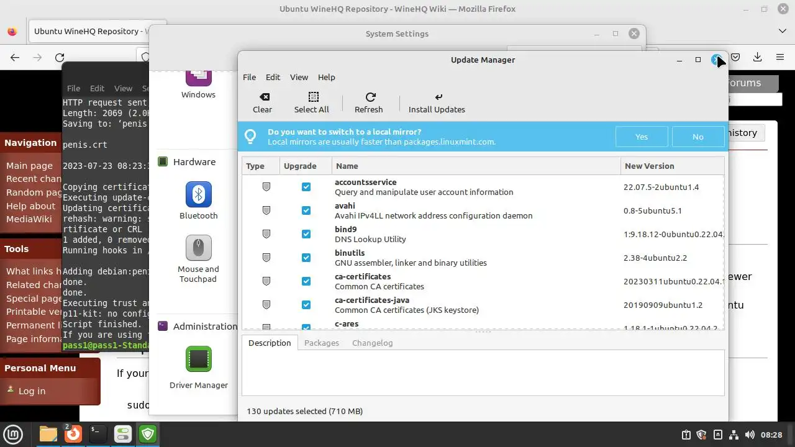Uncheck the binutils upgrade checkbox
Viewport: 795px width, 447px height.
[306, 258]
